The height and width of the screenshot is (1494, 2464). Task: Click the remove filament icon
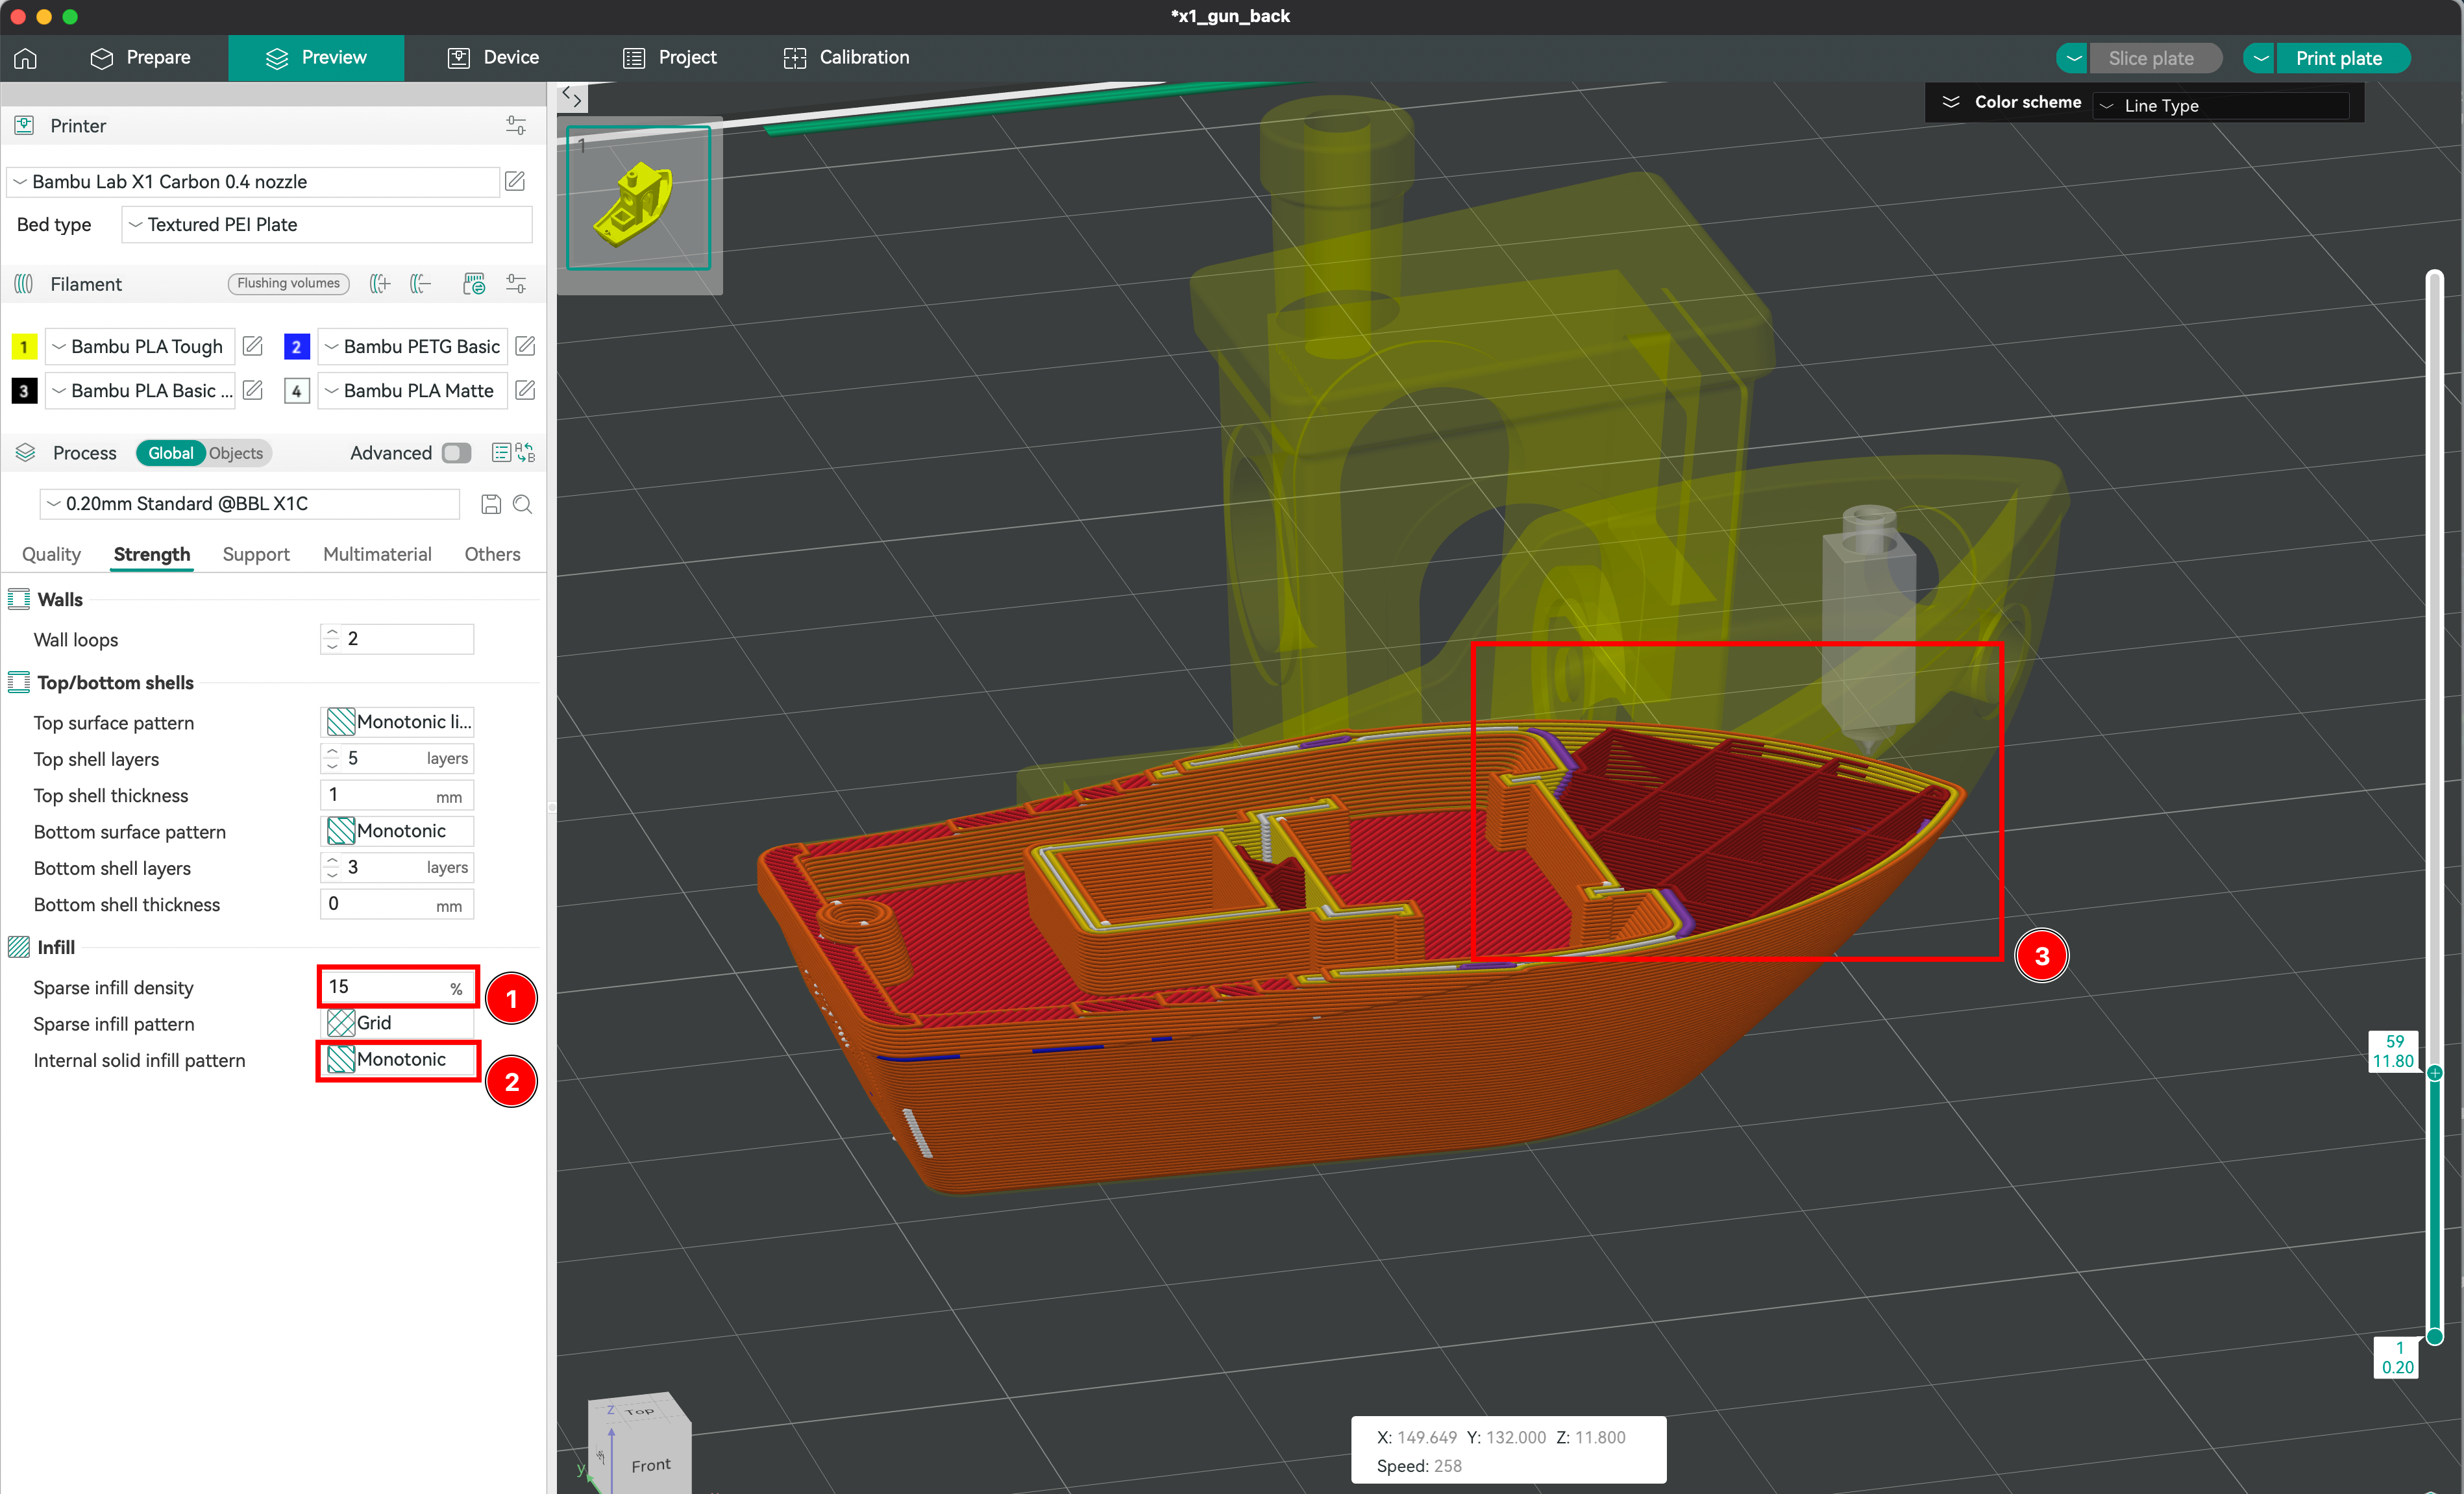(x=421, y=284)
